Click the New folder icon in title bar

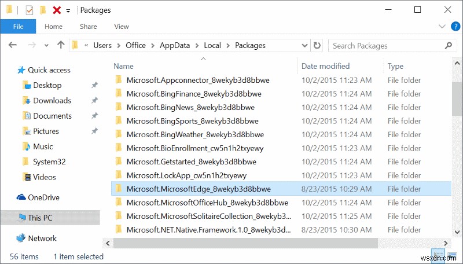[43, 10]
